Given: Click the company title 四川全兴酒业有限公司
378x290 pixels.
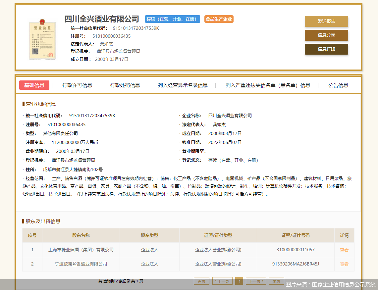Looking at the screenshot, I should pyautogui.click(x=102, y=19).
